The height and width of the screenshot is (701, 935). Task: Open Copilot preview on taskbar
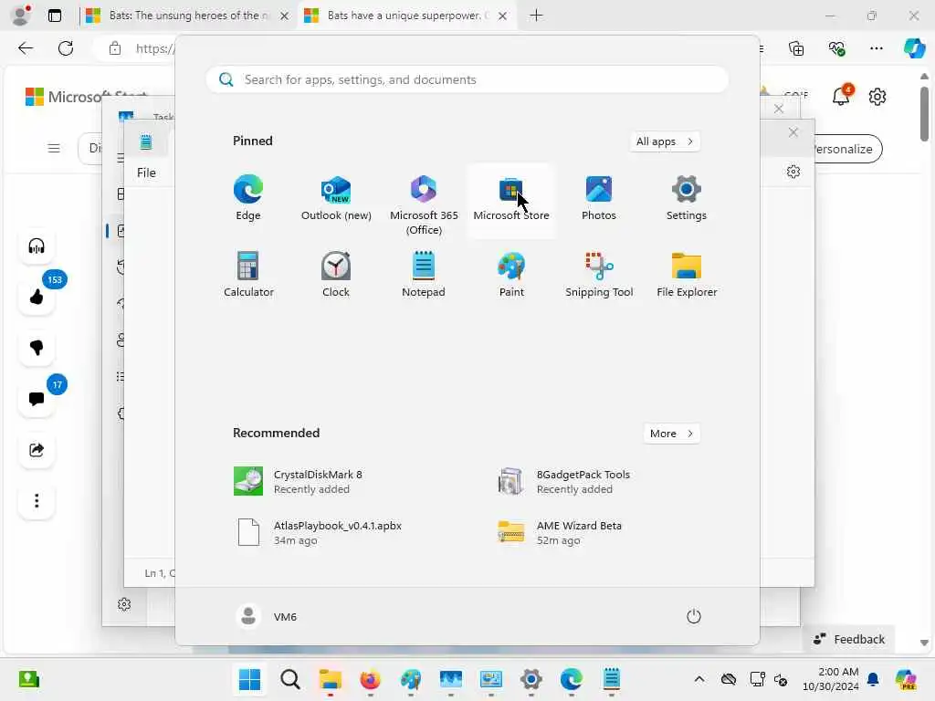coord(906,679)
